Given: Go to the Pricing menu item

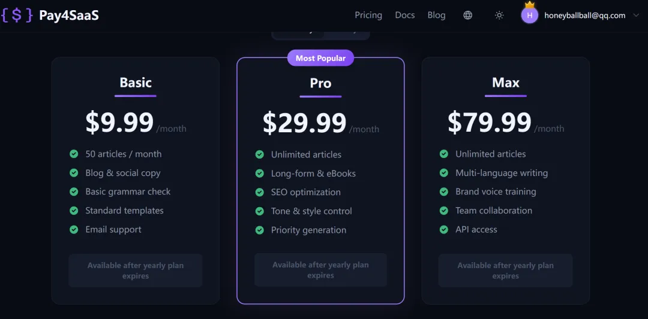Looking at the screenshot, I should point(368,16).
